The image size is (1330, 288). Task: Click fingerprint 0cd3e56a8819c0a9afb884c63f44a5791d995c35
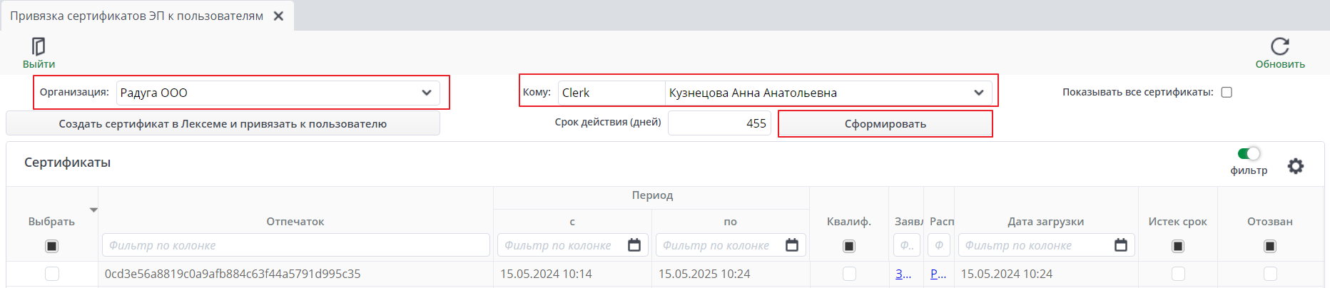click(233, 274)
